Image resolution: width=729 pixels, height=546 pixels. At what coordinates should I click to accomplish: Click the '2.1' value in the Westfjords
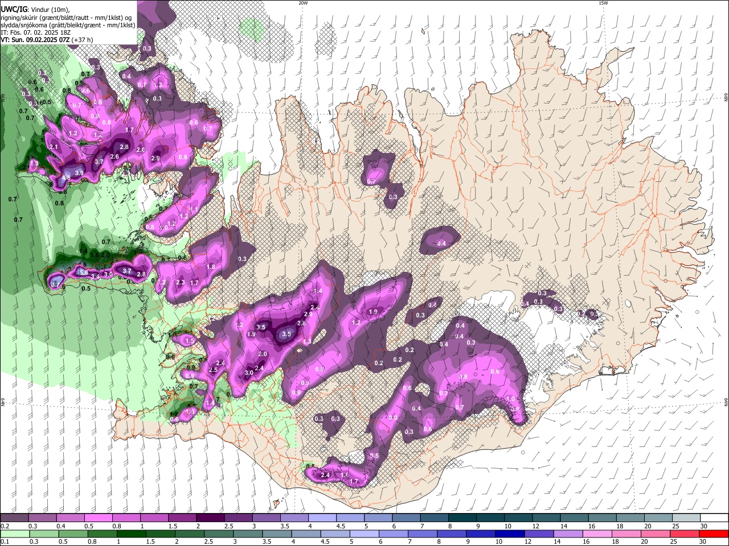coord(54,147)
